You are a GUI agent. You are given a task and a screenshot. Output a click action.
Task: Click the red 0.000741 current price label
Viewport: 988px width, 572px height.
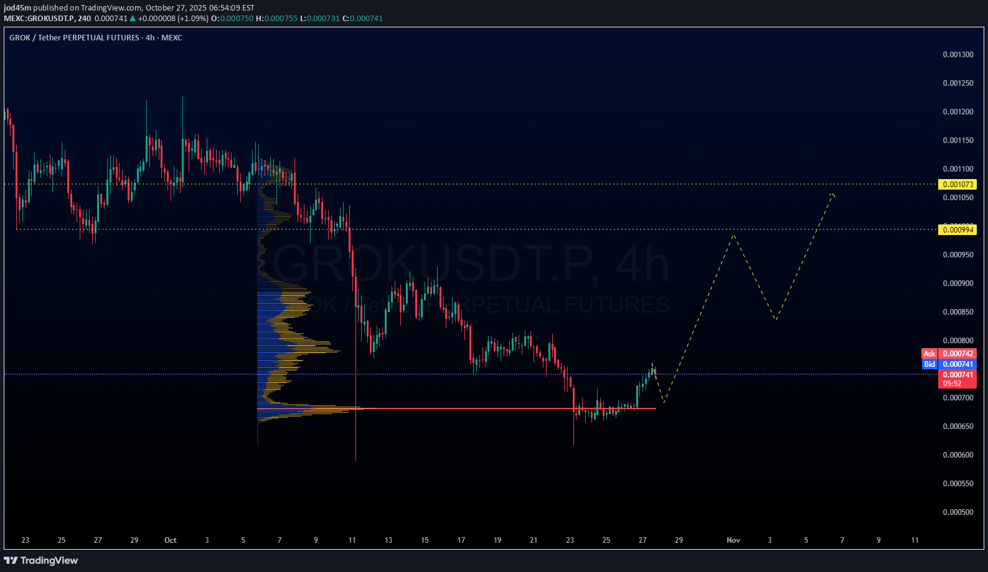pos(957,375)
